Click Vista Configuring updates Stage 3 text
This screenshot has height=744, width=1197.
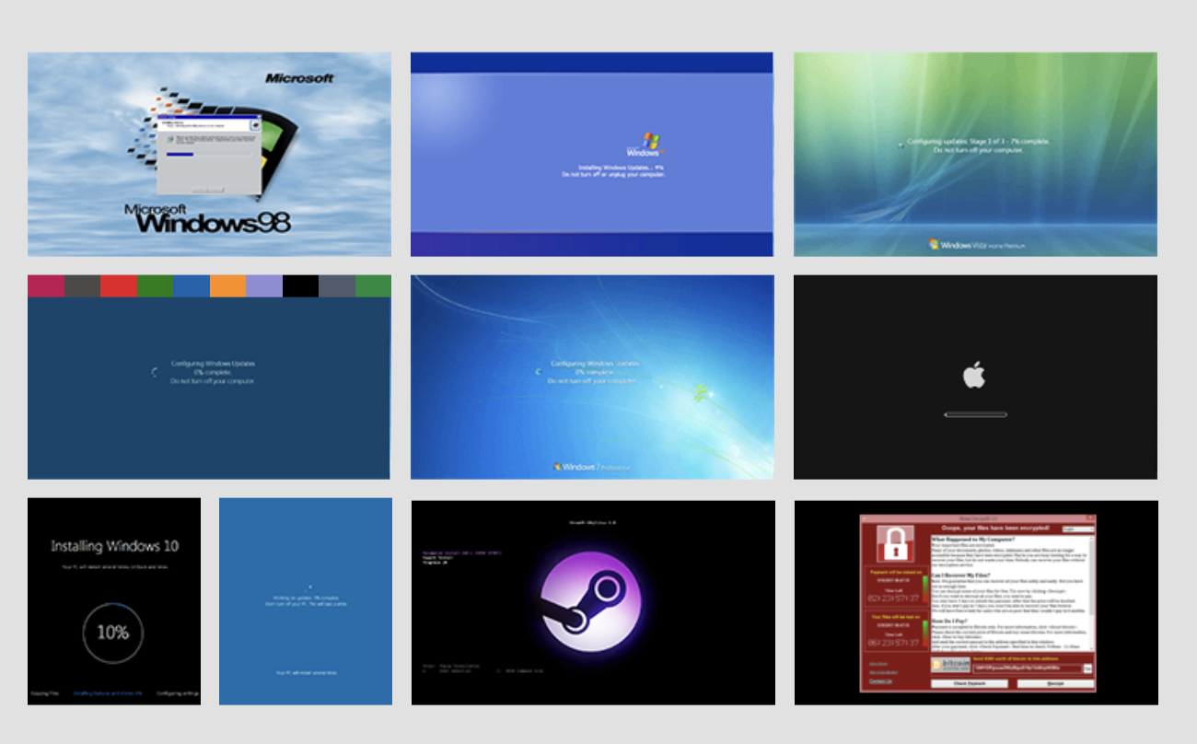978,142
